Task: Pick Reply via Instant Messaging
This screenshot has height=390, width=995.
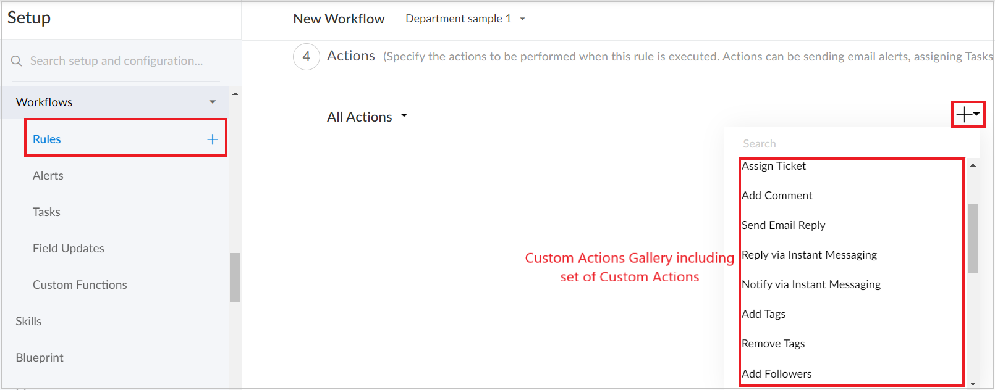Action: click(x=809, y=255)
